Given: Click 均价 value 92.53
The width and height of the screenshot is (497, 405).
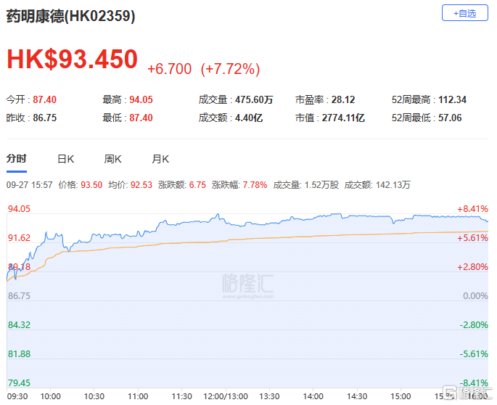Looking at the screenshot, I should pos(141,185).
